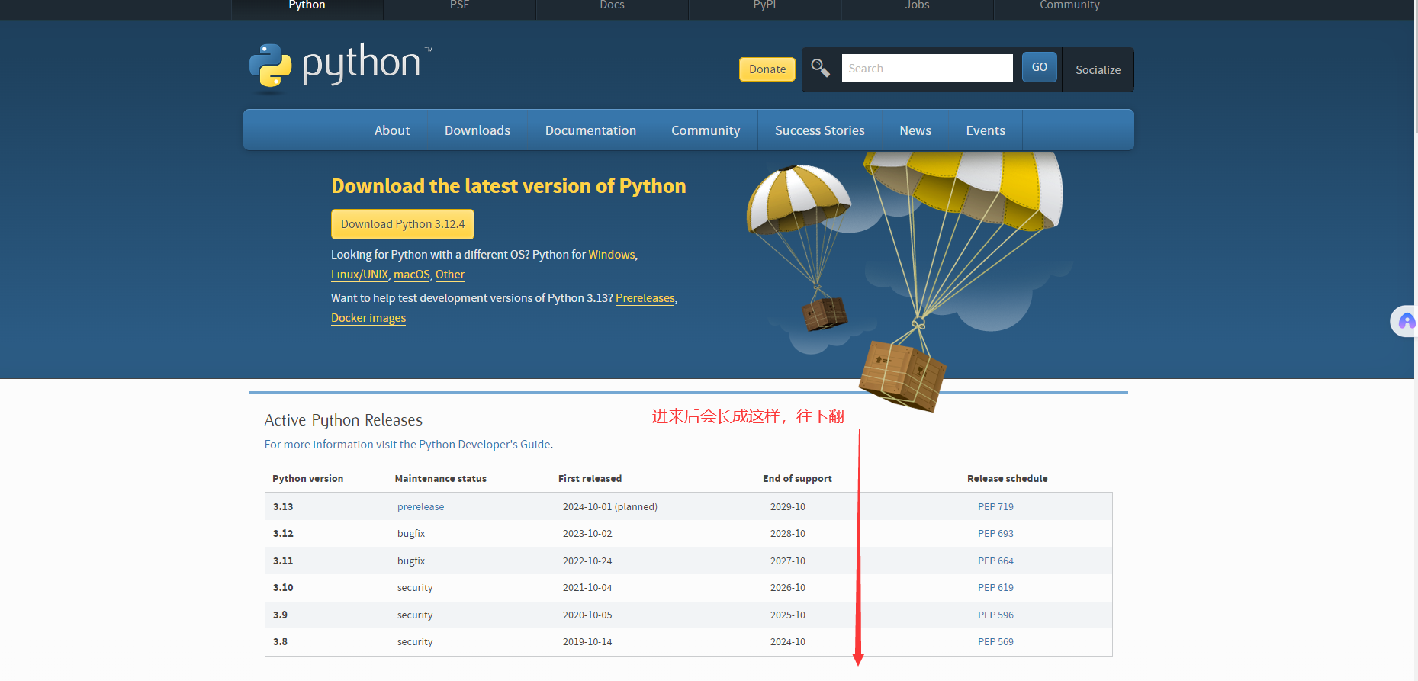Follow the Linux/UNIX link

click(x=360, y=275)
